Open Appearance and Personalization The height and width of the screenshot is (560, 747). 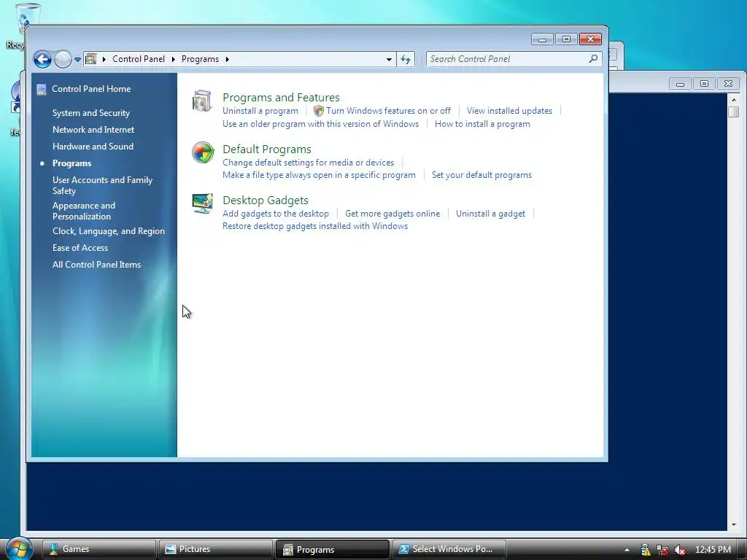coord(84,211)
